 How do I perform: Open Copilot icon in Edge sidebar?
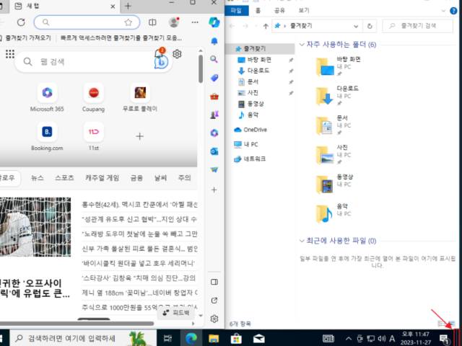point(214,22)
